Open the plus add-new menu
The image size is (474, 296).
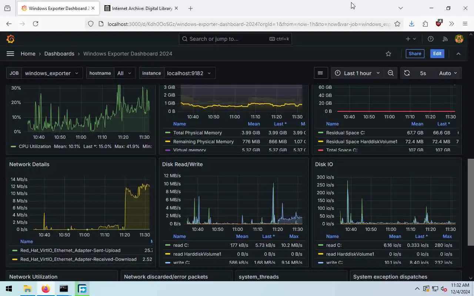[411, 39]
